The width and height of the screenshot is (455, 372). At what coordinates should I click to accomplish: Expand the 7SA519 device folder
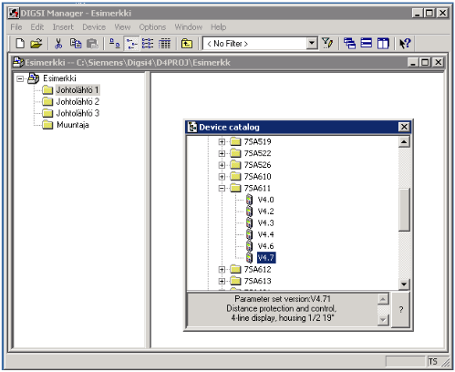[222, 141]
